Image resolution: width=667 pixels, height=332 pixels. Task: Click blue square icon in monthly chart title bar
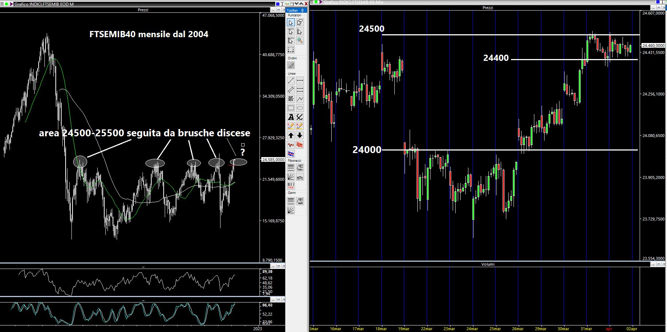277,4
